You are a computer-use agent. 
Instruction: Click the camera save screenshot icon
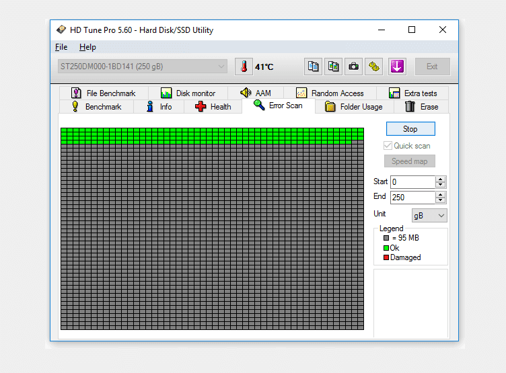[354, 67]
